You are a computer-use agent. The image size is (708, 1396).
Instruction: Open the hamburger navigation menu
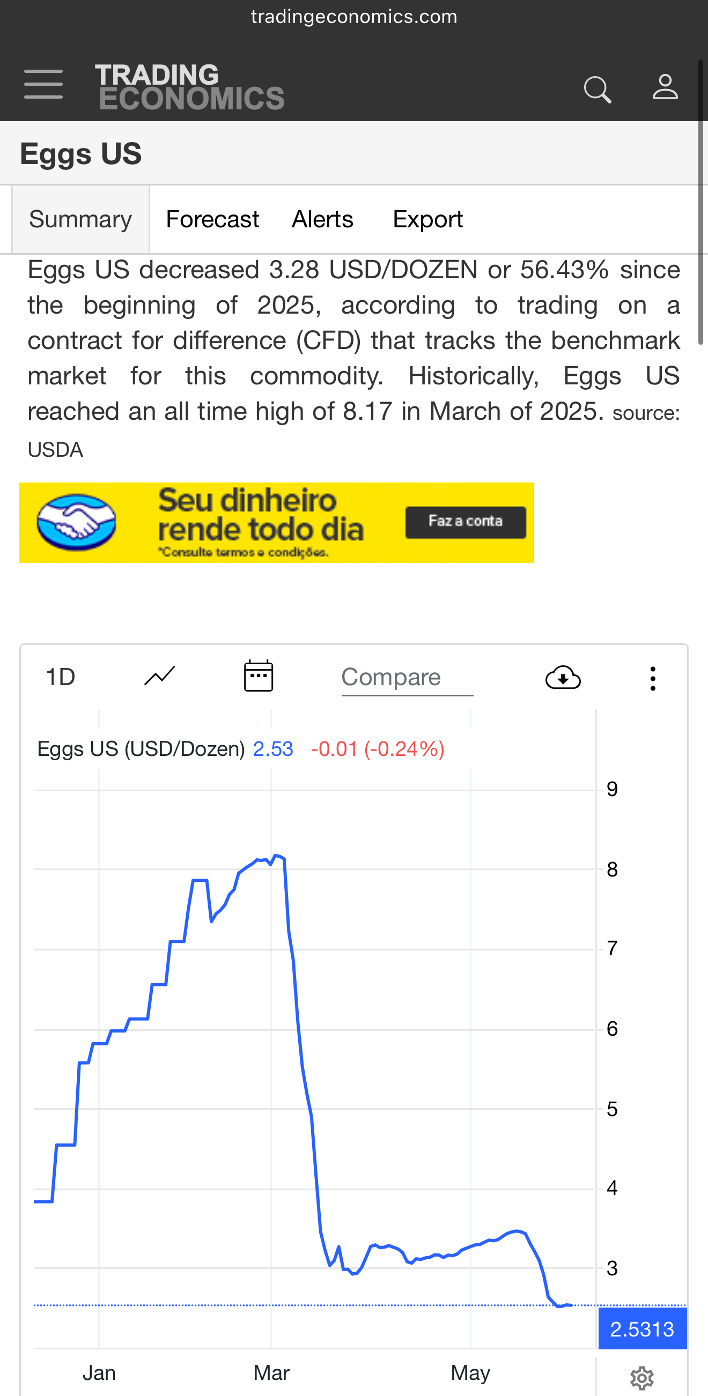tap(43, 85)
